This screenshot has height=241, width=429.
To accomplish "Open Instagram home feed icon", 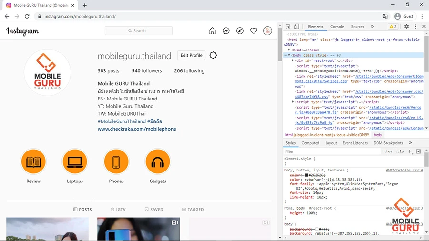I will (212, 31).
